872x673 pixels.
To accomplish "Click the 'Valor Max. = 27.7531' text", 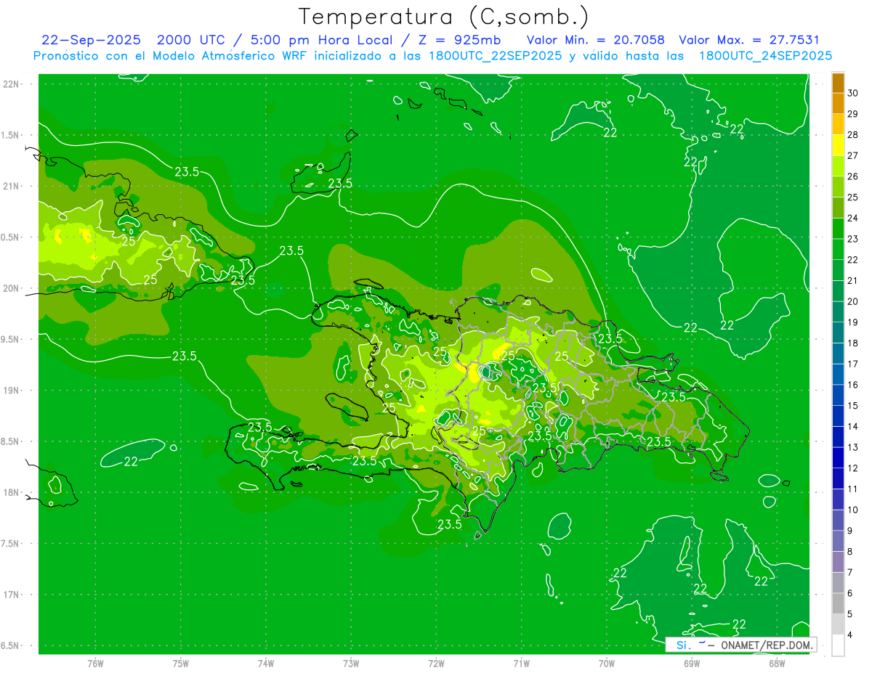I will (748, 40).
